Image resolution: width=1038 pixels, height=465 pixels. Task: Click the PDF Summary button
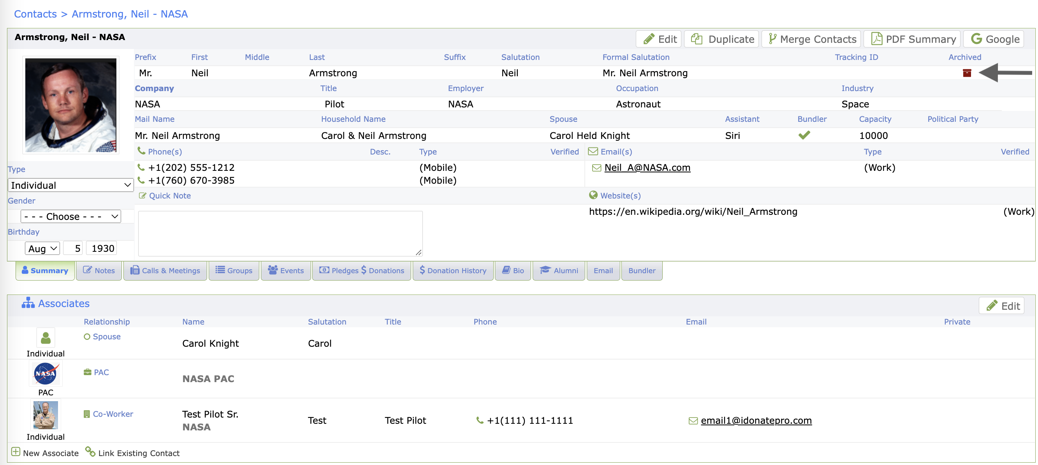click(x=912, y=39)
